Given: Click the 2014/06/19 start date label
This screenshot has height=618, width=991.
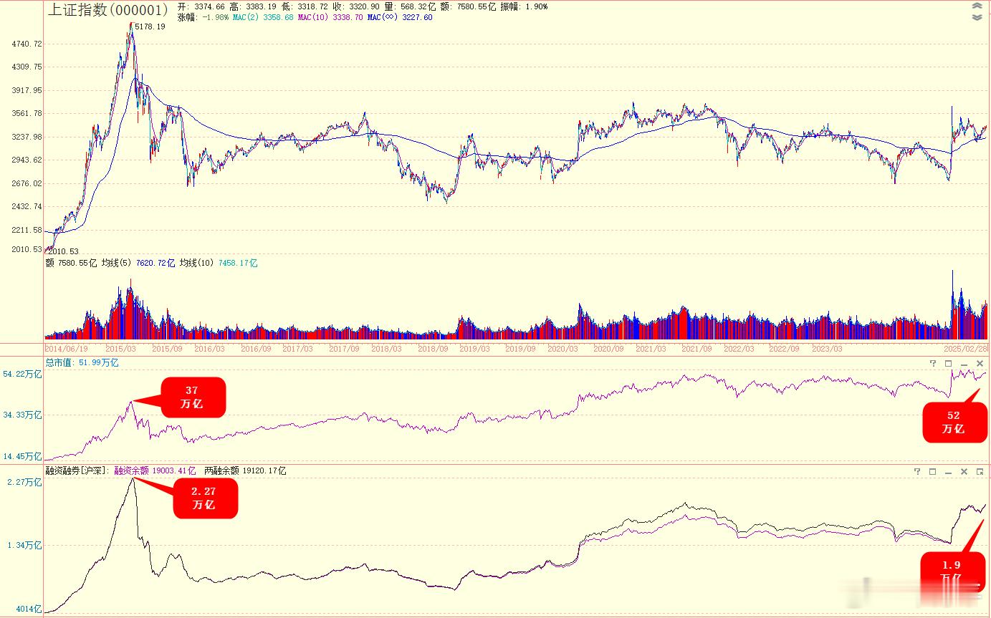Looking at the screenshot, I should pos(67,349).
